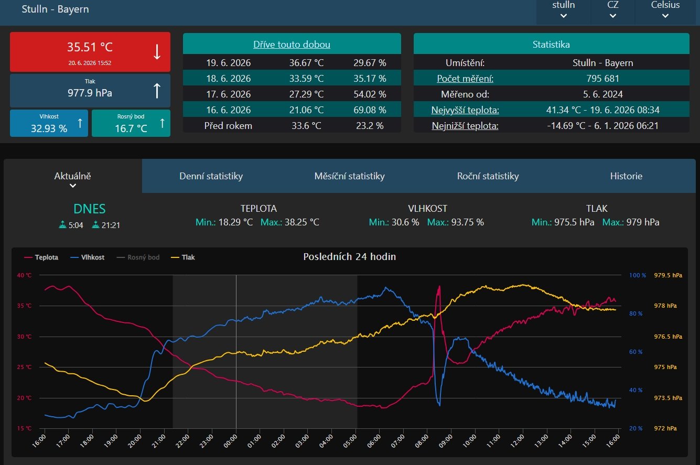Click the pressure rising arrow icon
This screenshot has height=465, width=700.
point(157,90)
